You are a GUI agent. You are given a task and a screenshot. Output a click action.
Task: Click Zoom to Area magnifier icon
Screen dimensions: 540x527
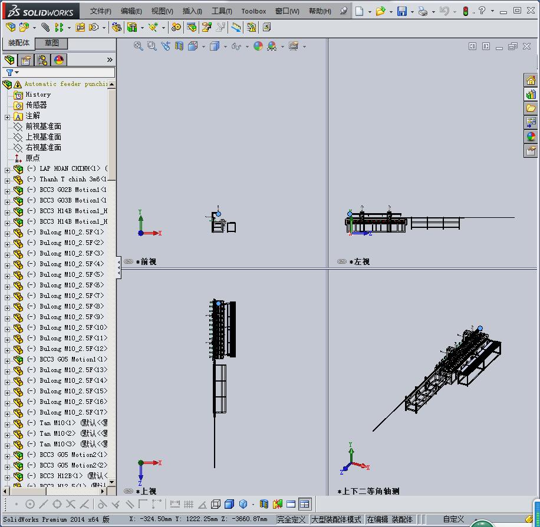(x=152, y=46)
